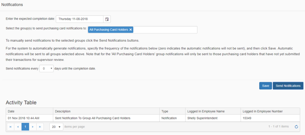305x135 pixels.
Task: Click the Save button
Action: pos(265,86)
